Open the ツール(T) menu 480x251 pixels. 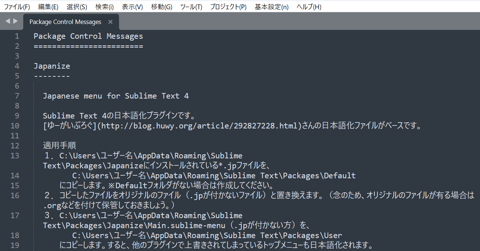[x=191, y=6]
